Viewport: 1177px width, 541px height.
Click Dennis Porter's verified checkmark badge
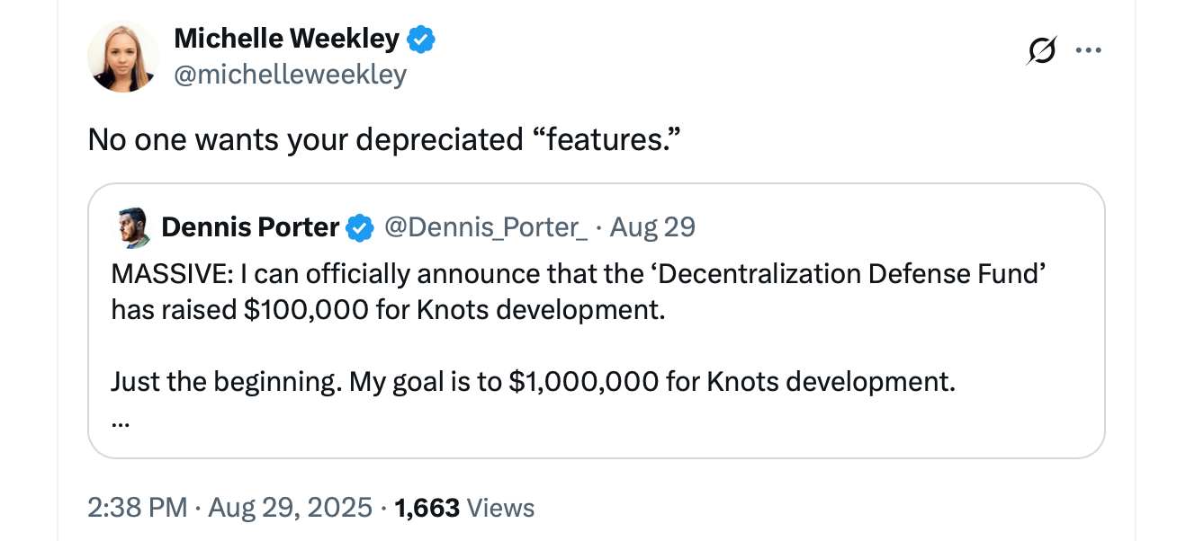tap(361, 228)
